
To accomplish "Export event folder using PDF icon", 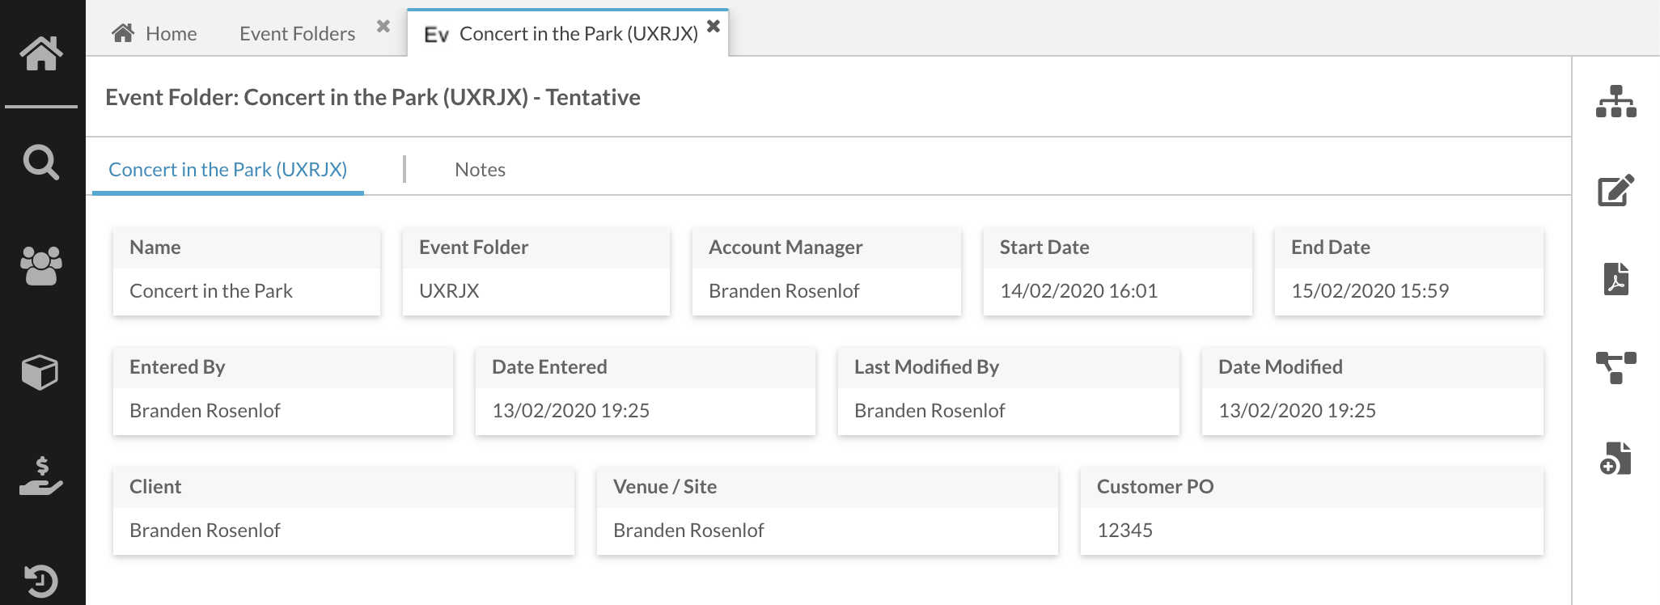I will coord(1616,279).
